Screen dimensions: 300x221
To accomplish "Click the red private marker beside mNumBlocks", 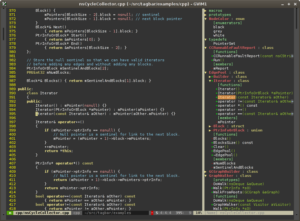I will click(x=212, y=163).
